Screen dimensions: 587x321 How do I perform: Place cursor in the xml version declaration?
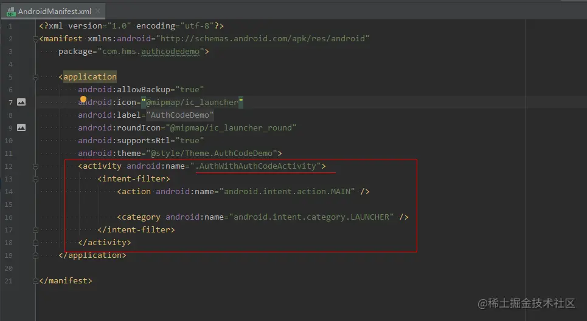click(x=131, y=25)
